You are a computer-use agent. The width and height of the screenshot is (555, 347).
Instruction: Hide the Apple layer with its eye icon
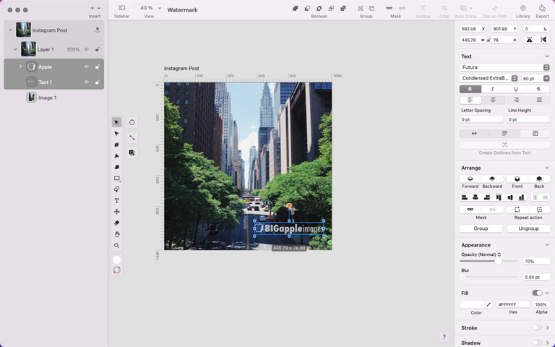pyautogui.click(x=86, y=67)
